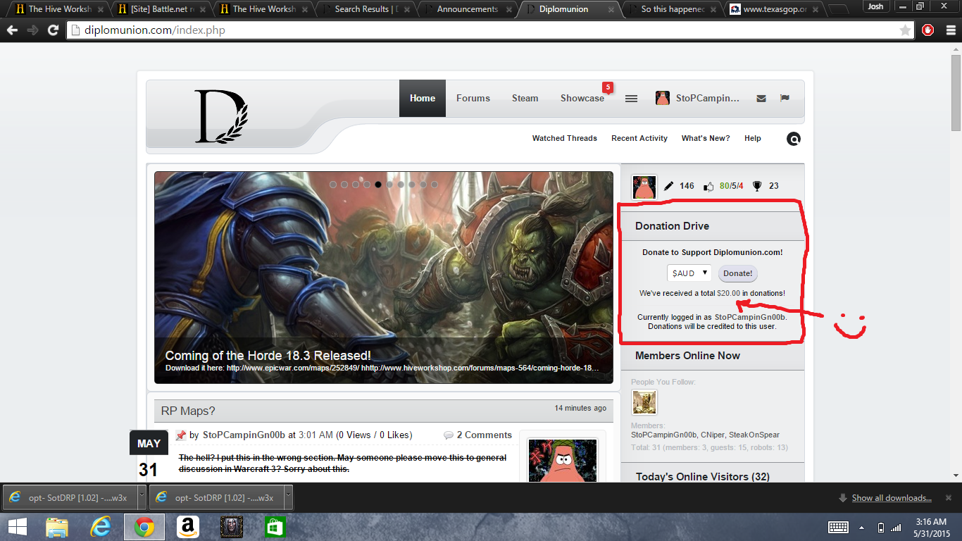This screenshot has height=541, width=962.
Task: Click the browser reload button
Action: coord(53,30)
